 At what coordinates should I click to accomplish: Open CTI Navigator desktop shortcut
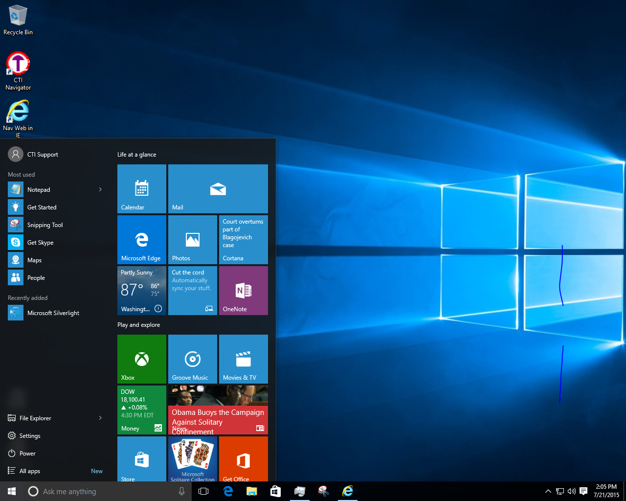(18, 71)
